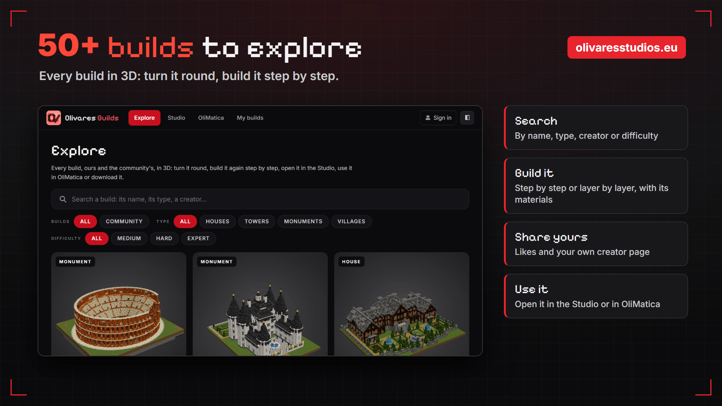Image resolution: width=722 pixels, height=406 pixels.
Task: Open the house build thumbnail
Action: [x=402, y=304]
